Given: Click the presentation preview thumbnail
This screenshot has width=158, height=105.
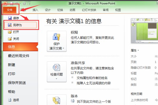Looking at the screenshot, I should pos(144,31).
